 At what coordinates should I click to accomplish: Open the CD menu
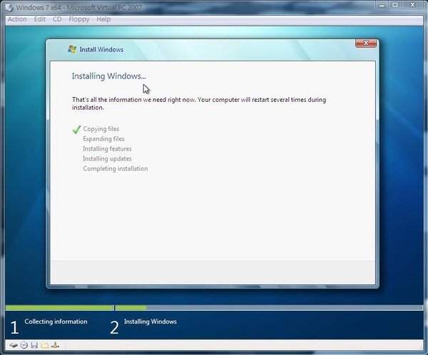[x=57, y=19]
